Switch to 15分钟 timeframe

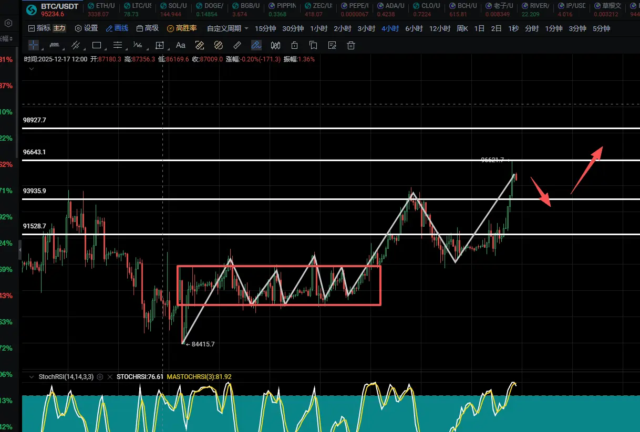pyautogui.click(x=265, y=28)
